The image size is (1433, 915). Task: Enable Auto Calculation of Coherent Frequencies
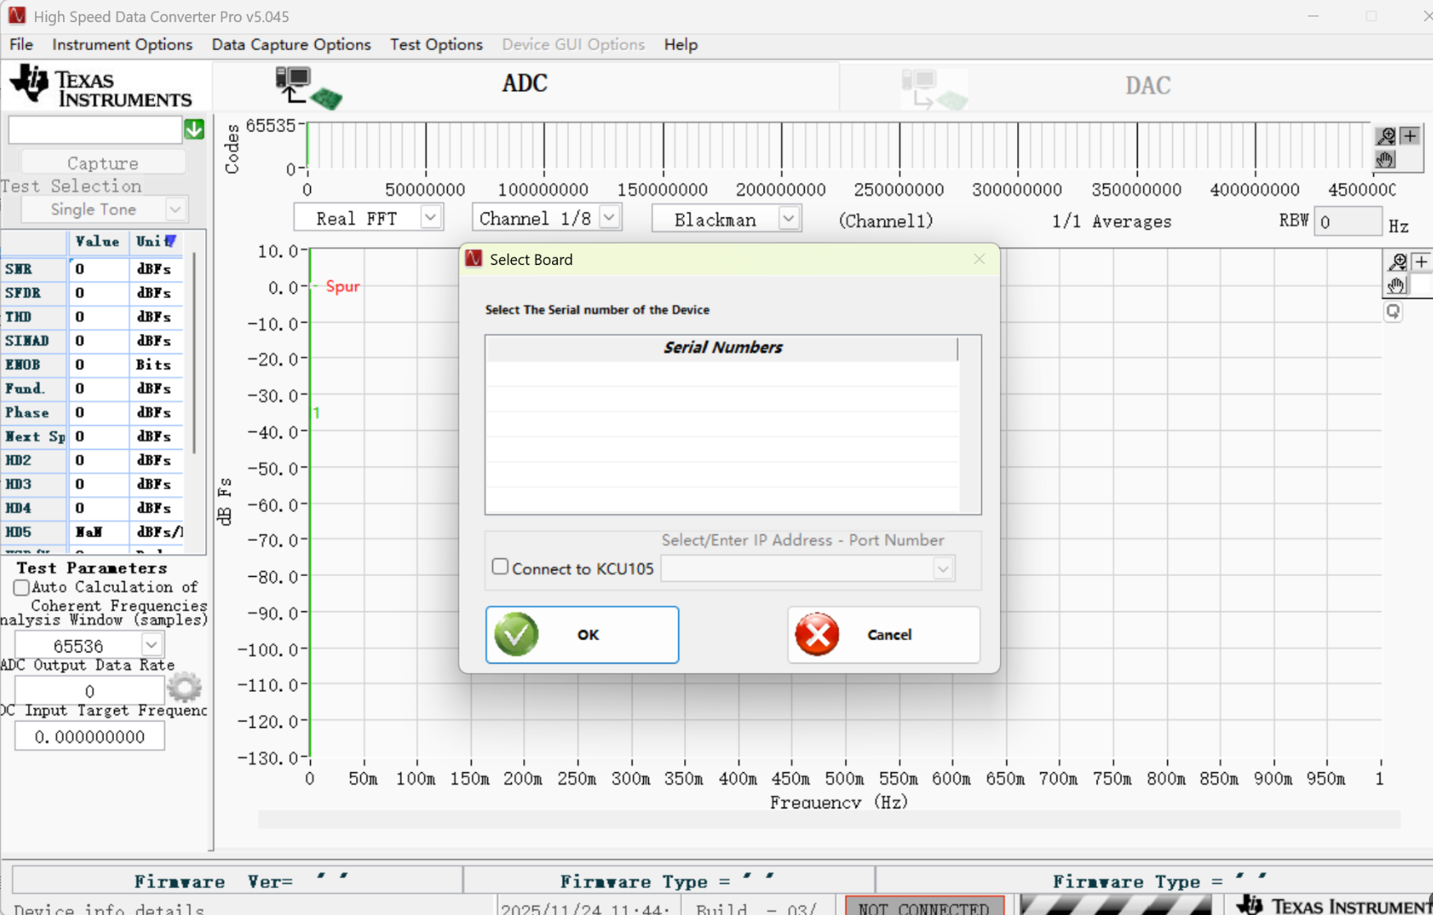point(21,588)
